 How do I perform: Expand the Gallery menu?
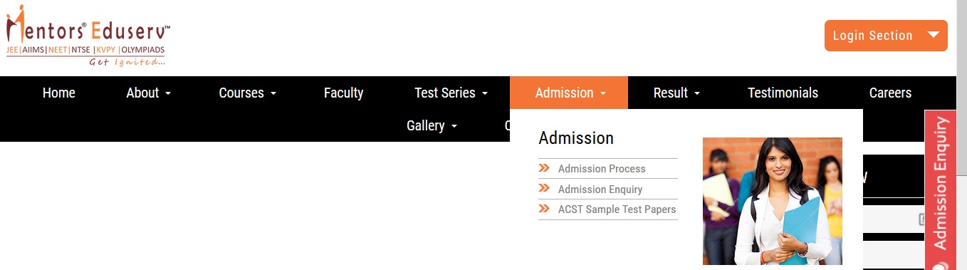(432, 125)
